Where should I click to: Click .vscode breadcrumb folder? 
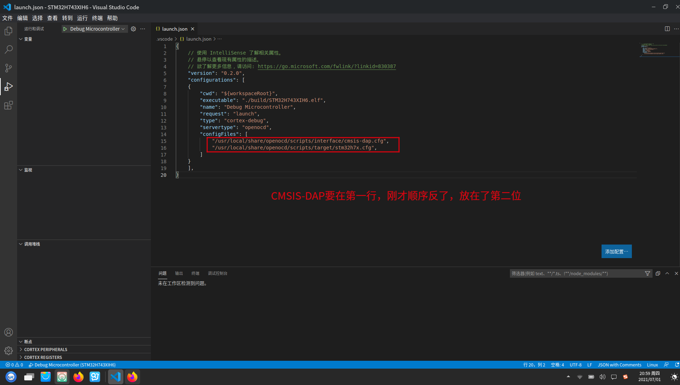(x=165, y=39)
